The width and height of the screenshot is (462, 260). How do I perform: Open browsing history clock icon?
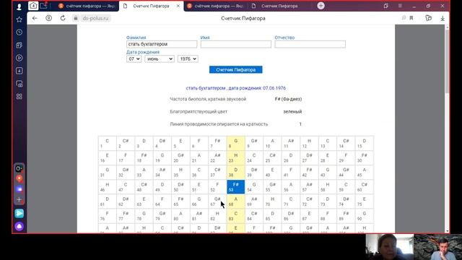coord(19,32)
